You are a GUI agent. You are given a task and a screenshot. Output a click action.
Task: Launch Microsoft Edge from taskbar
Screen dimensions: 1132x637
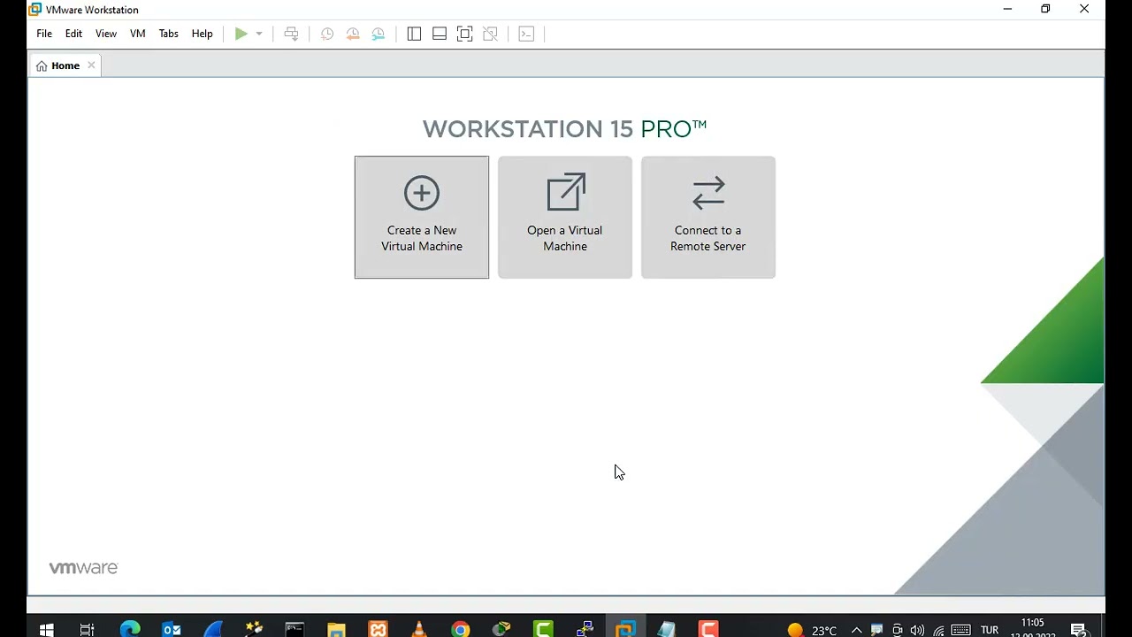[x=130, y=629]
